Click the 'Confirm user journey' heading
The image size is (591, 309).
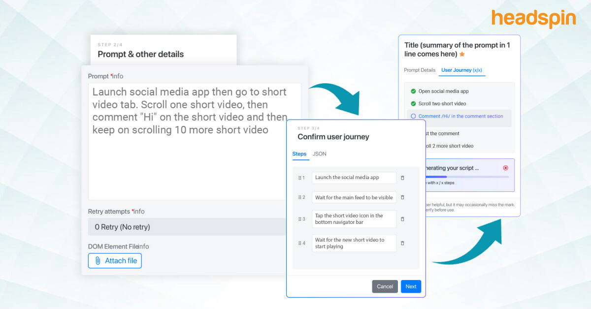pos(333,137)
